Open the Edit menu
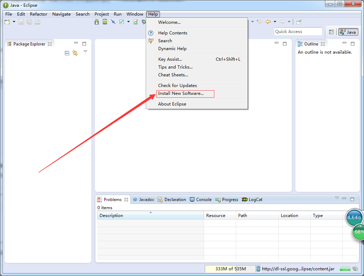 pos(21,14)
